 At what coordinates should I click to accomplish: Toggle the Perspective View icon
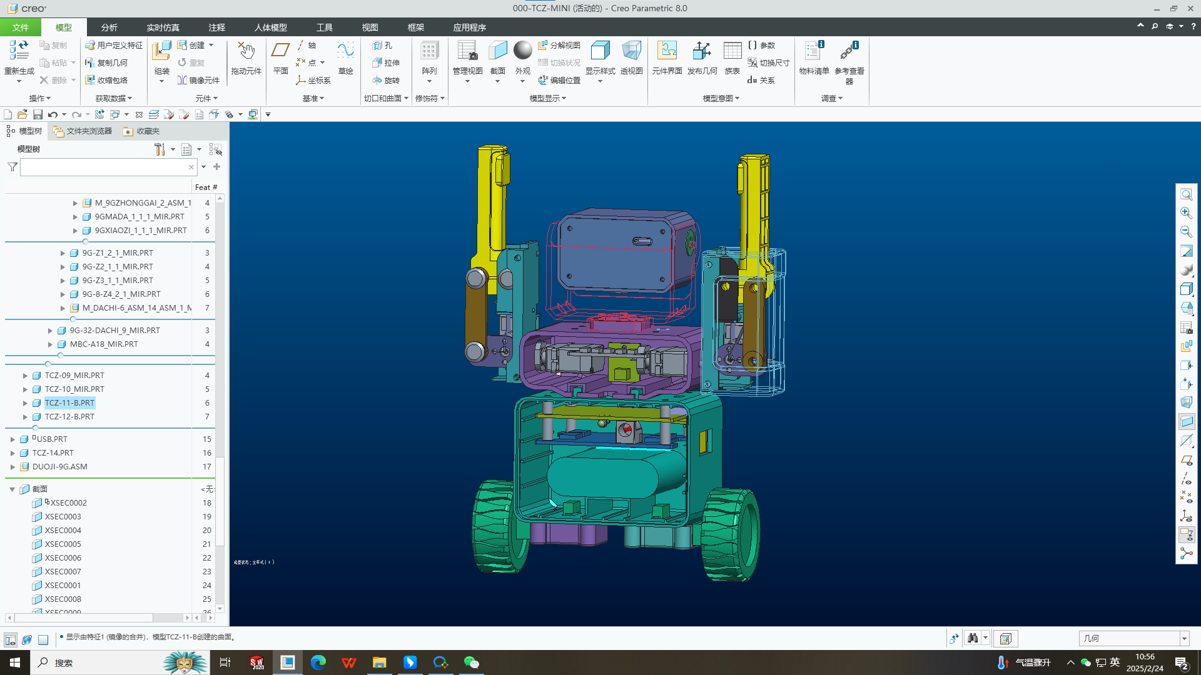click(x=631, y=51)
